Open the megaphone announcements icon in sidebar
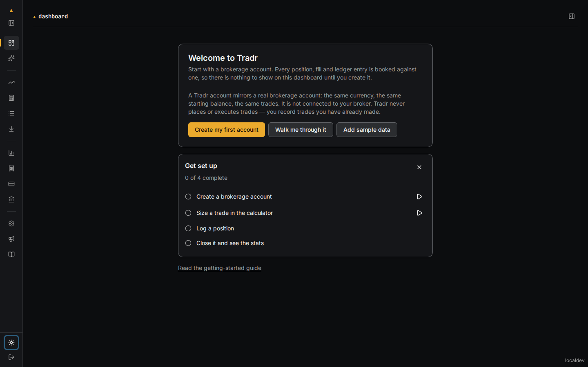The height and width of the screenshot is (367, 588). 11,239
